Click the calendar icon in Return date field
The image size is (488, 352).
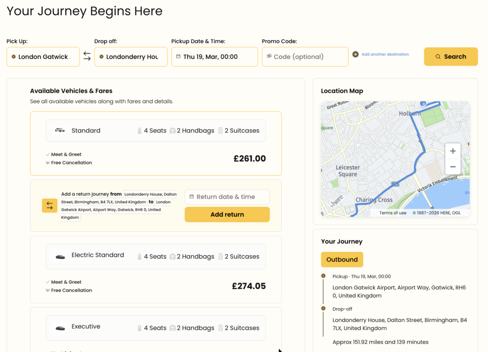tap(192, 197)
